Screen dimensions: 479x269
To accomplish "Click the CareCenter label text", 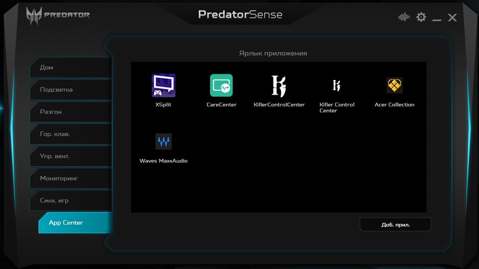I will click(x=221, y=105).
